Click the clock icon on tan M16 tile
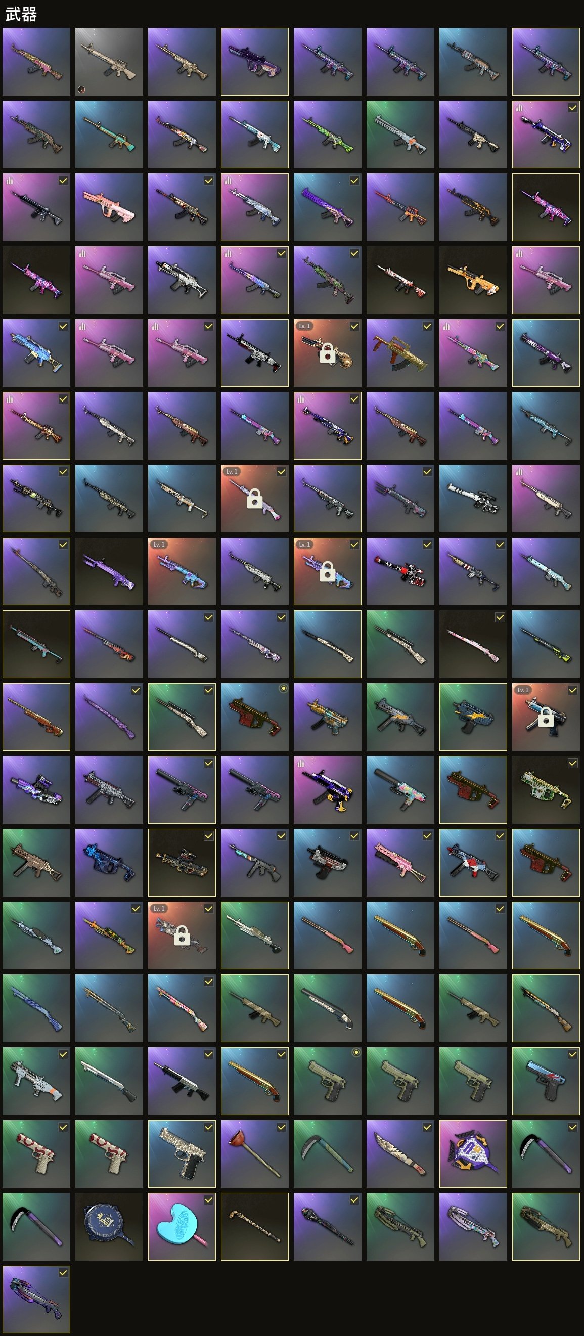The height and width of the screenshot is (1336, 584). (x=81, y=90)
